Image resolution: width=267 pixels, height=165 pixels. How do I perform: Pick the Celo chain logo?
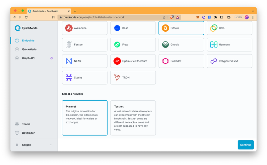214,28
